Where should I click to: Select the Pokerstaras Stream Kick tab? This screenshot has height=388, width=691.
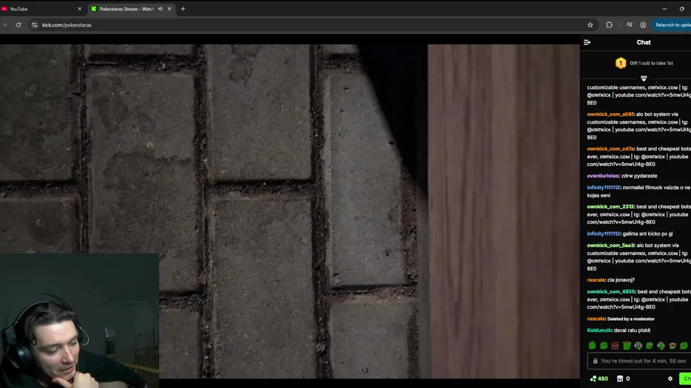coord(127,9)
